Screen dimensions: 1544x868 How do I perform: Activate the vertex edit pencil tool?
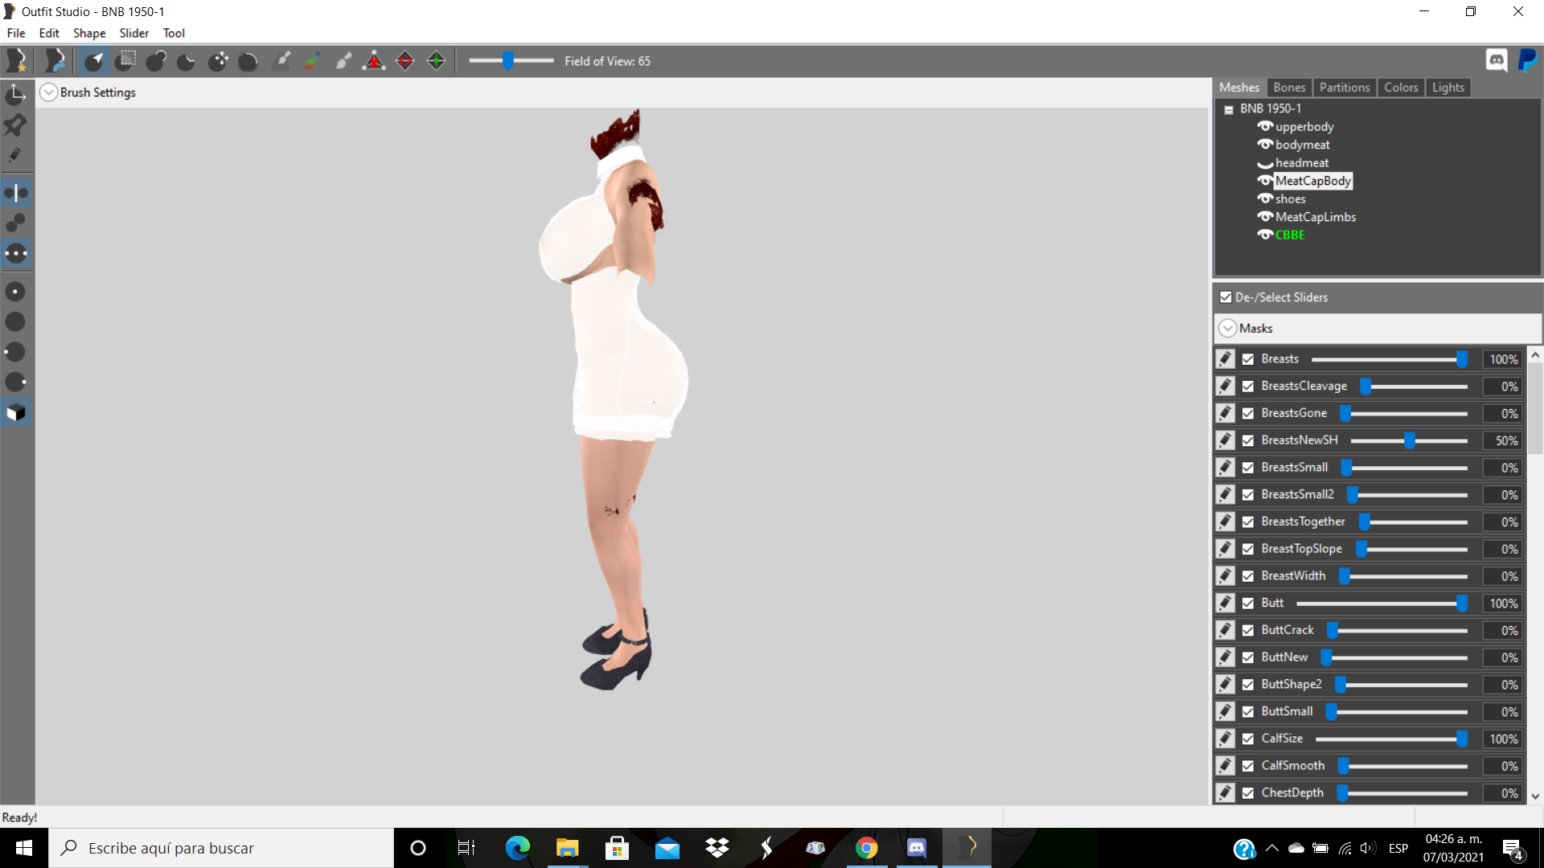click(x=16, y=155)
